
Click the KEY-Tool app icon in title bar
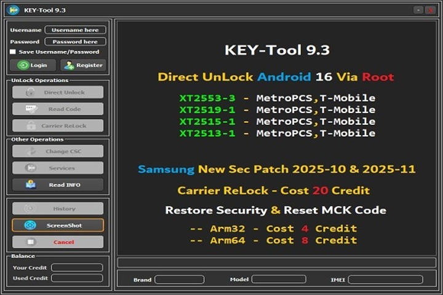(12, 9)
